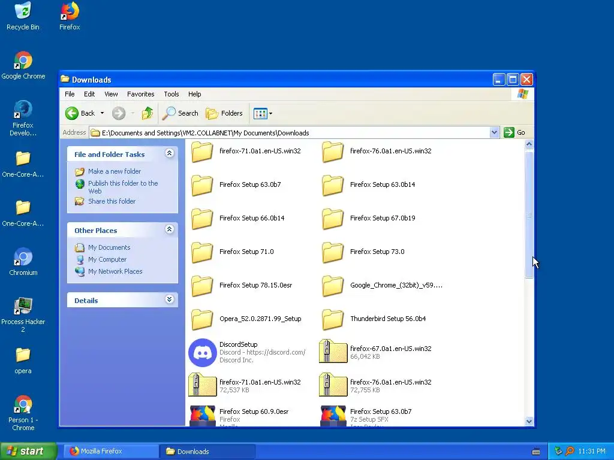The height and width of the screenshot is (460, 614).
Task: Click the Go button
Action: [514, 132]
